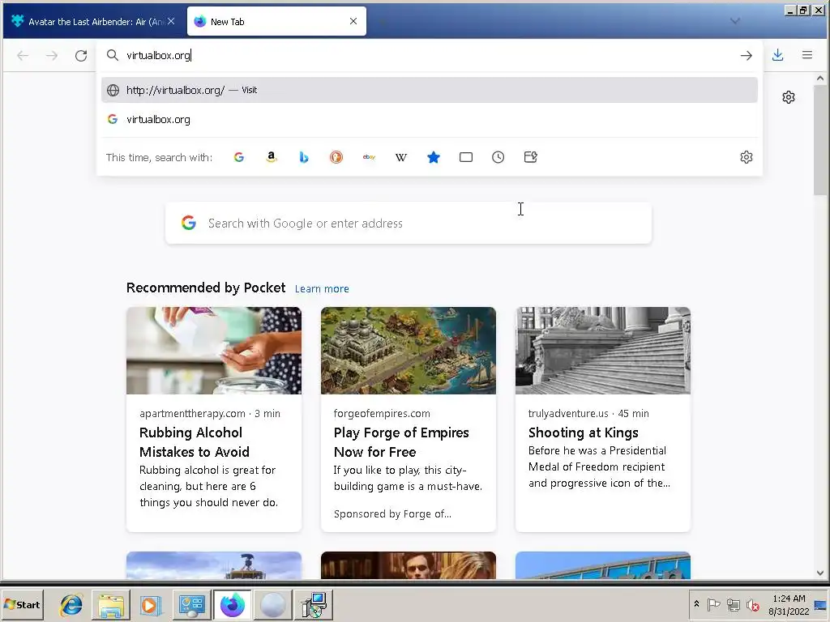Open VirtualBox installer taskbar icon
Viewport: 830px width, 622px height.
point(314,604)
